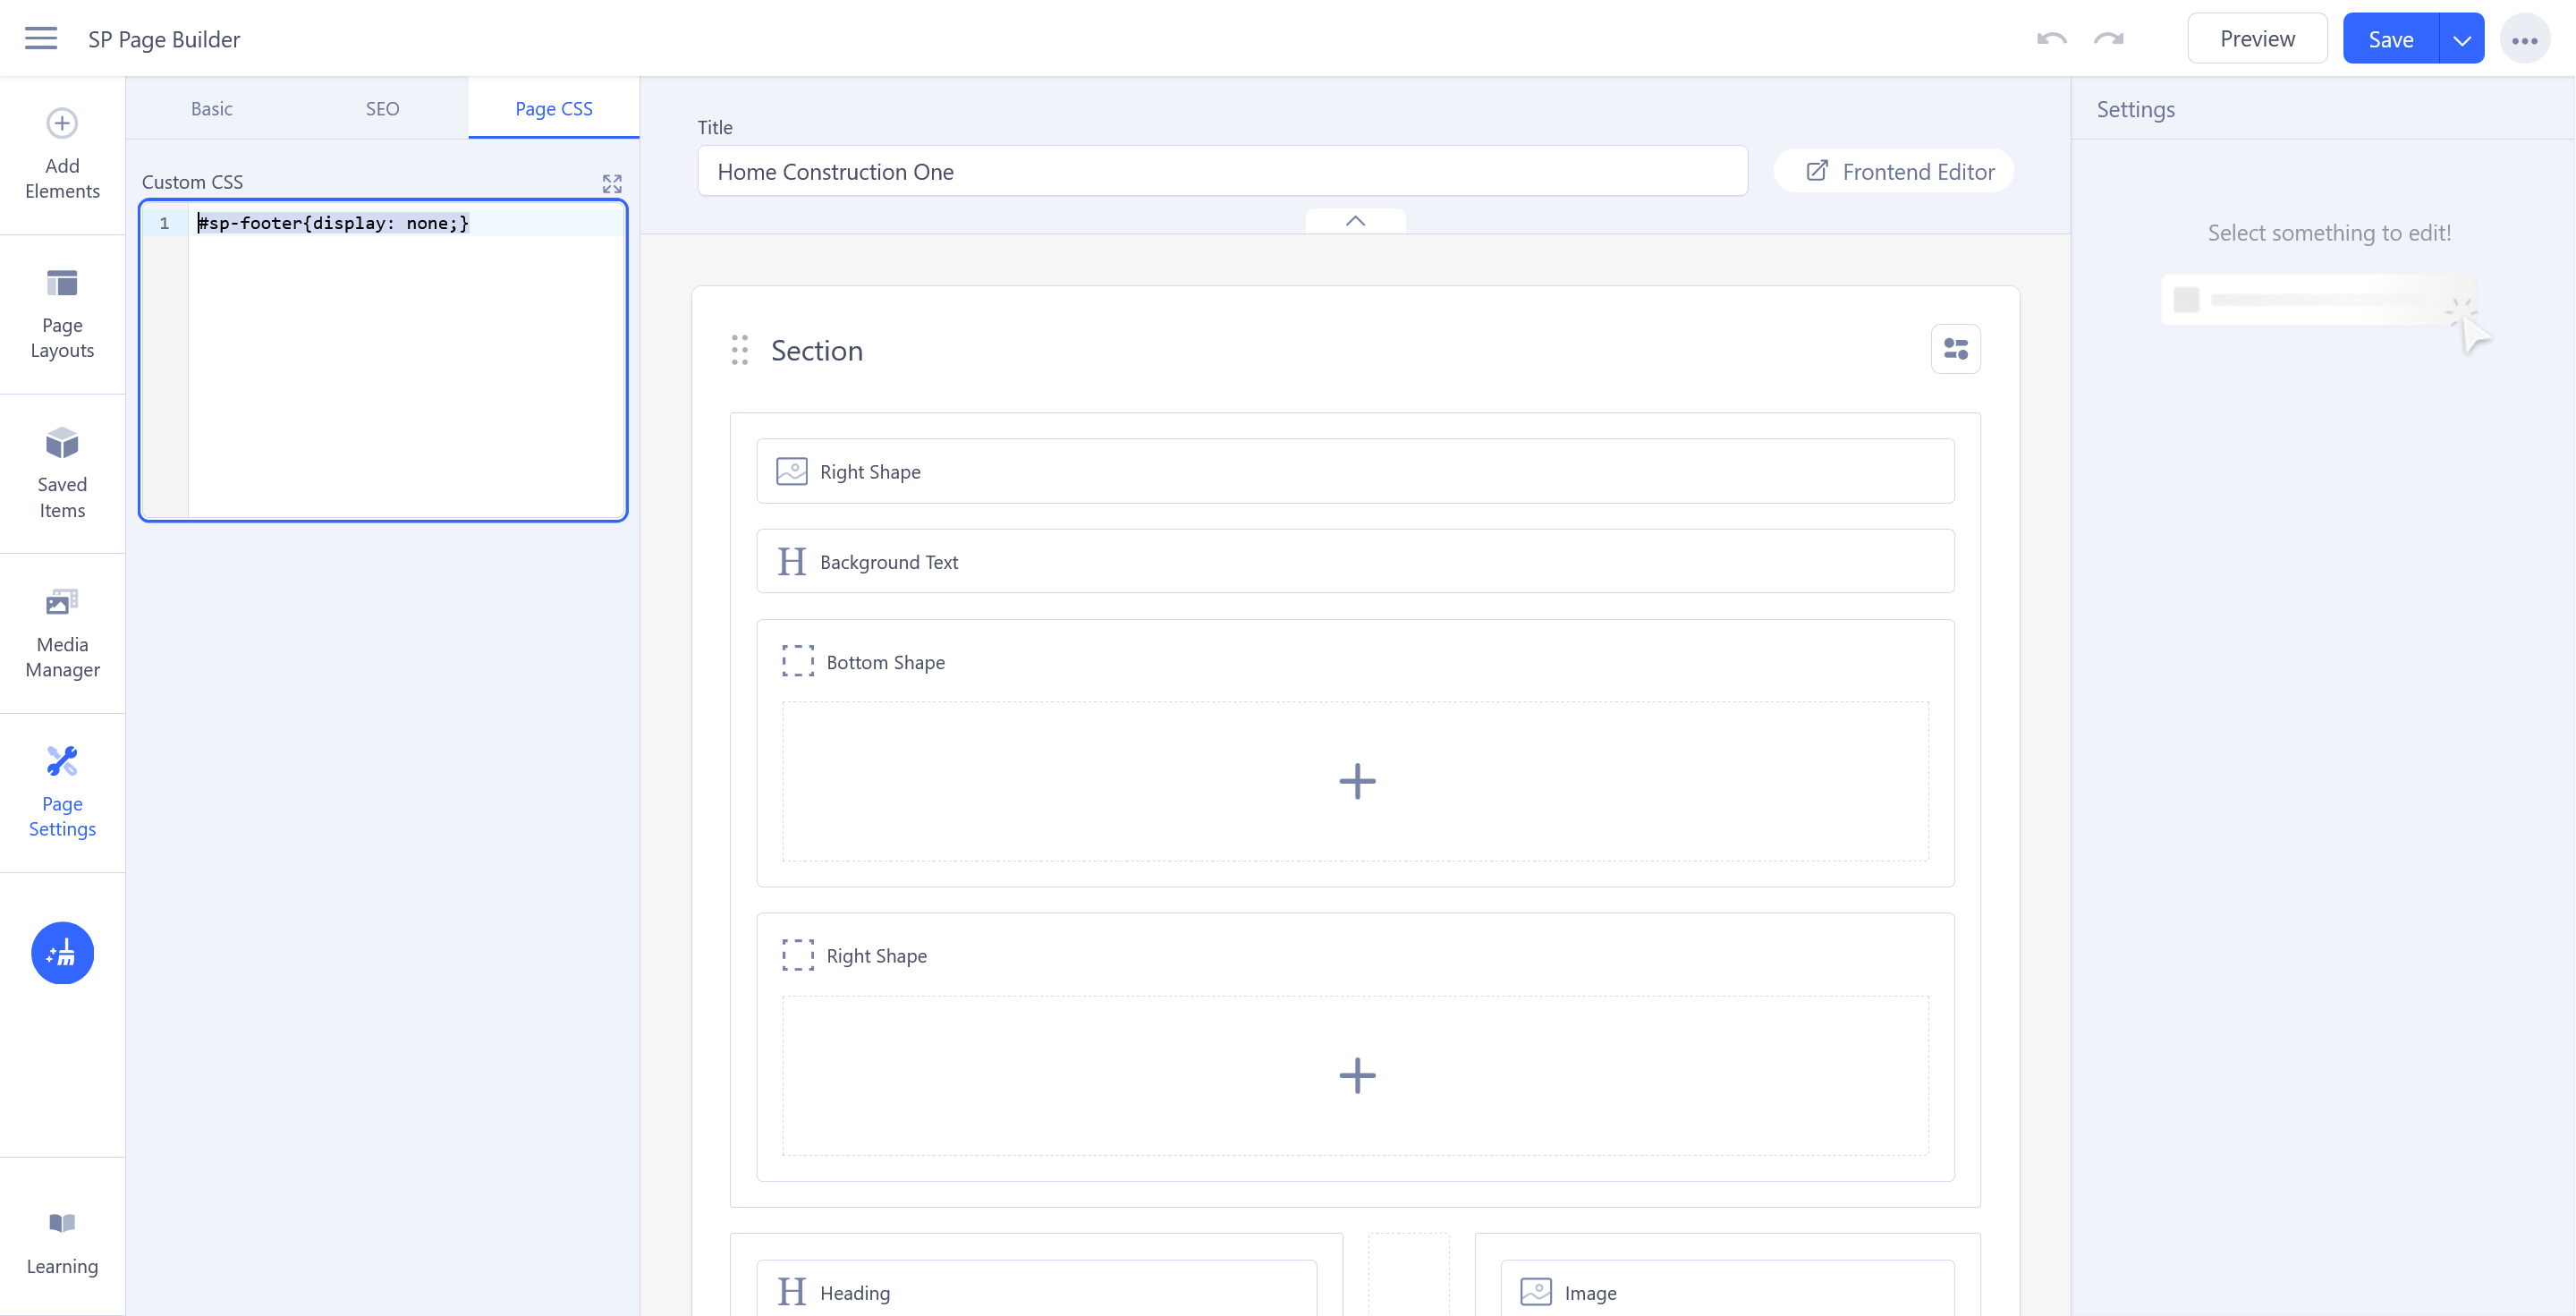Open more options ellipsis menu
Image resolution: width=2576 pixels, height=1316 pixels.
(x=2524, y=40)
